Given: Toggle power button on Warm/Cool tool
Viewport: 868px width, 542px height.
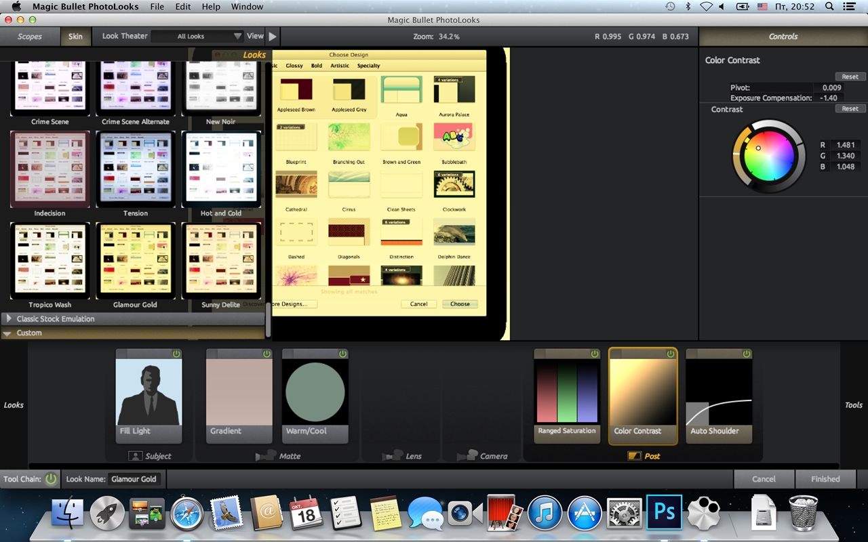Looking at the screenshot, I should 342,354.
